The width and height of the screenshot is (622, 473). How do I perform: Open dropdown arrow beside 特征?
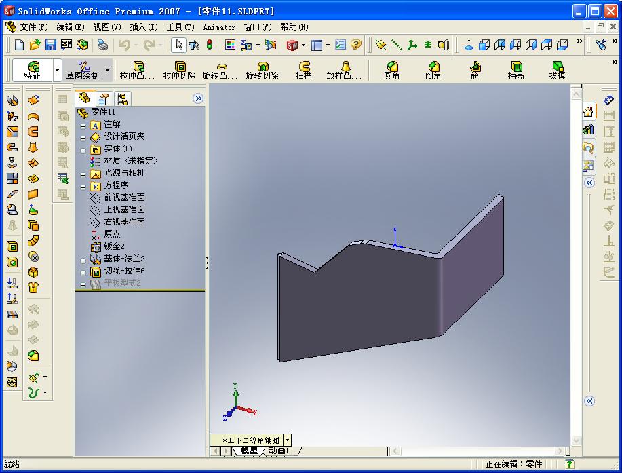point(57,70)
